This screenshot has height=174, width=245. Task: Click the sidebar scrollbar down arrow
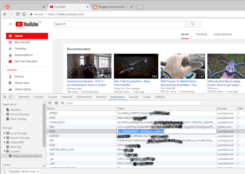point(44,166)
